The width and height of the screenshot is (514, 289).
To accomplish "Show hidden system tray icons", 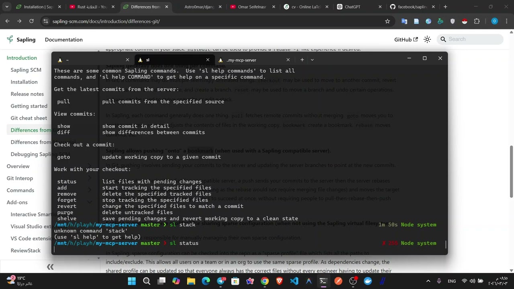I will point(428,281).
